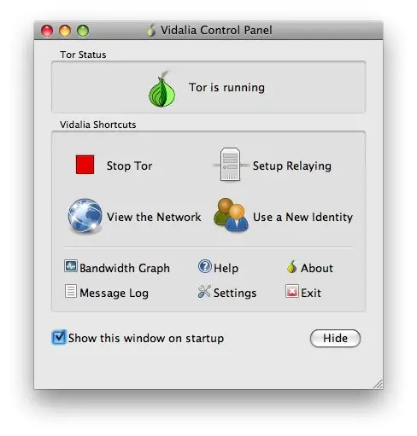417x436 pixels.
Task: Open the Bandwidth Graph icon
Action: pos(70,266)
